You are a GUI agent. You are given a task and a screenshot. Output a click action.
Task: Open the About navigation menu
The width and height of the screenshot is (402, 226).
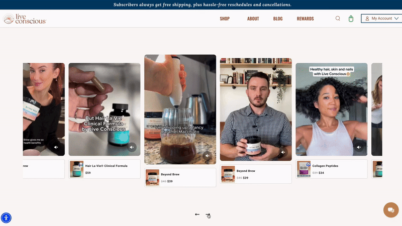(x=253, y=19)
